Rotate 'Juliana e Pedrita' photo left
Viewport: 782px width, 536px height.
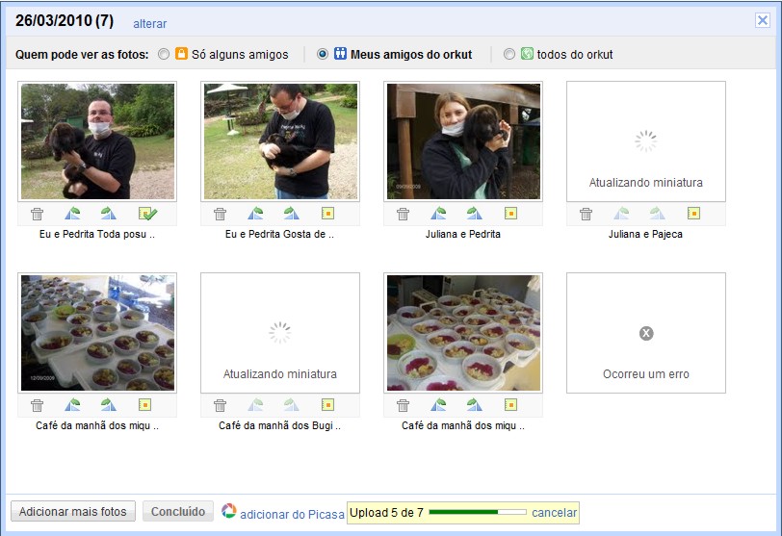(438, 214)
